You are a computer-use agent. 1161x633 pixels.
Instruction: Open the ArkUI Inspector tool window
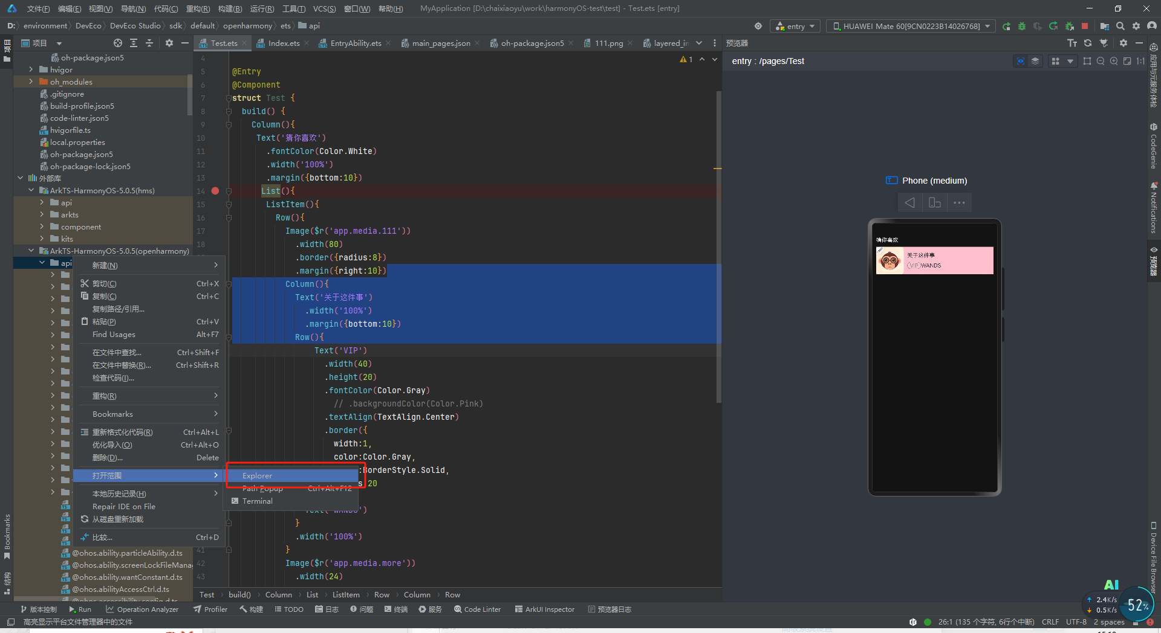545,609
